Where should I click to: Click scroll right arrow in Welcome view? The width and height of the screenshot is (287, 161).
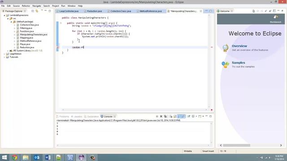[x=281, y=145]
